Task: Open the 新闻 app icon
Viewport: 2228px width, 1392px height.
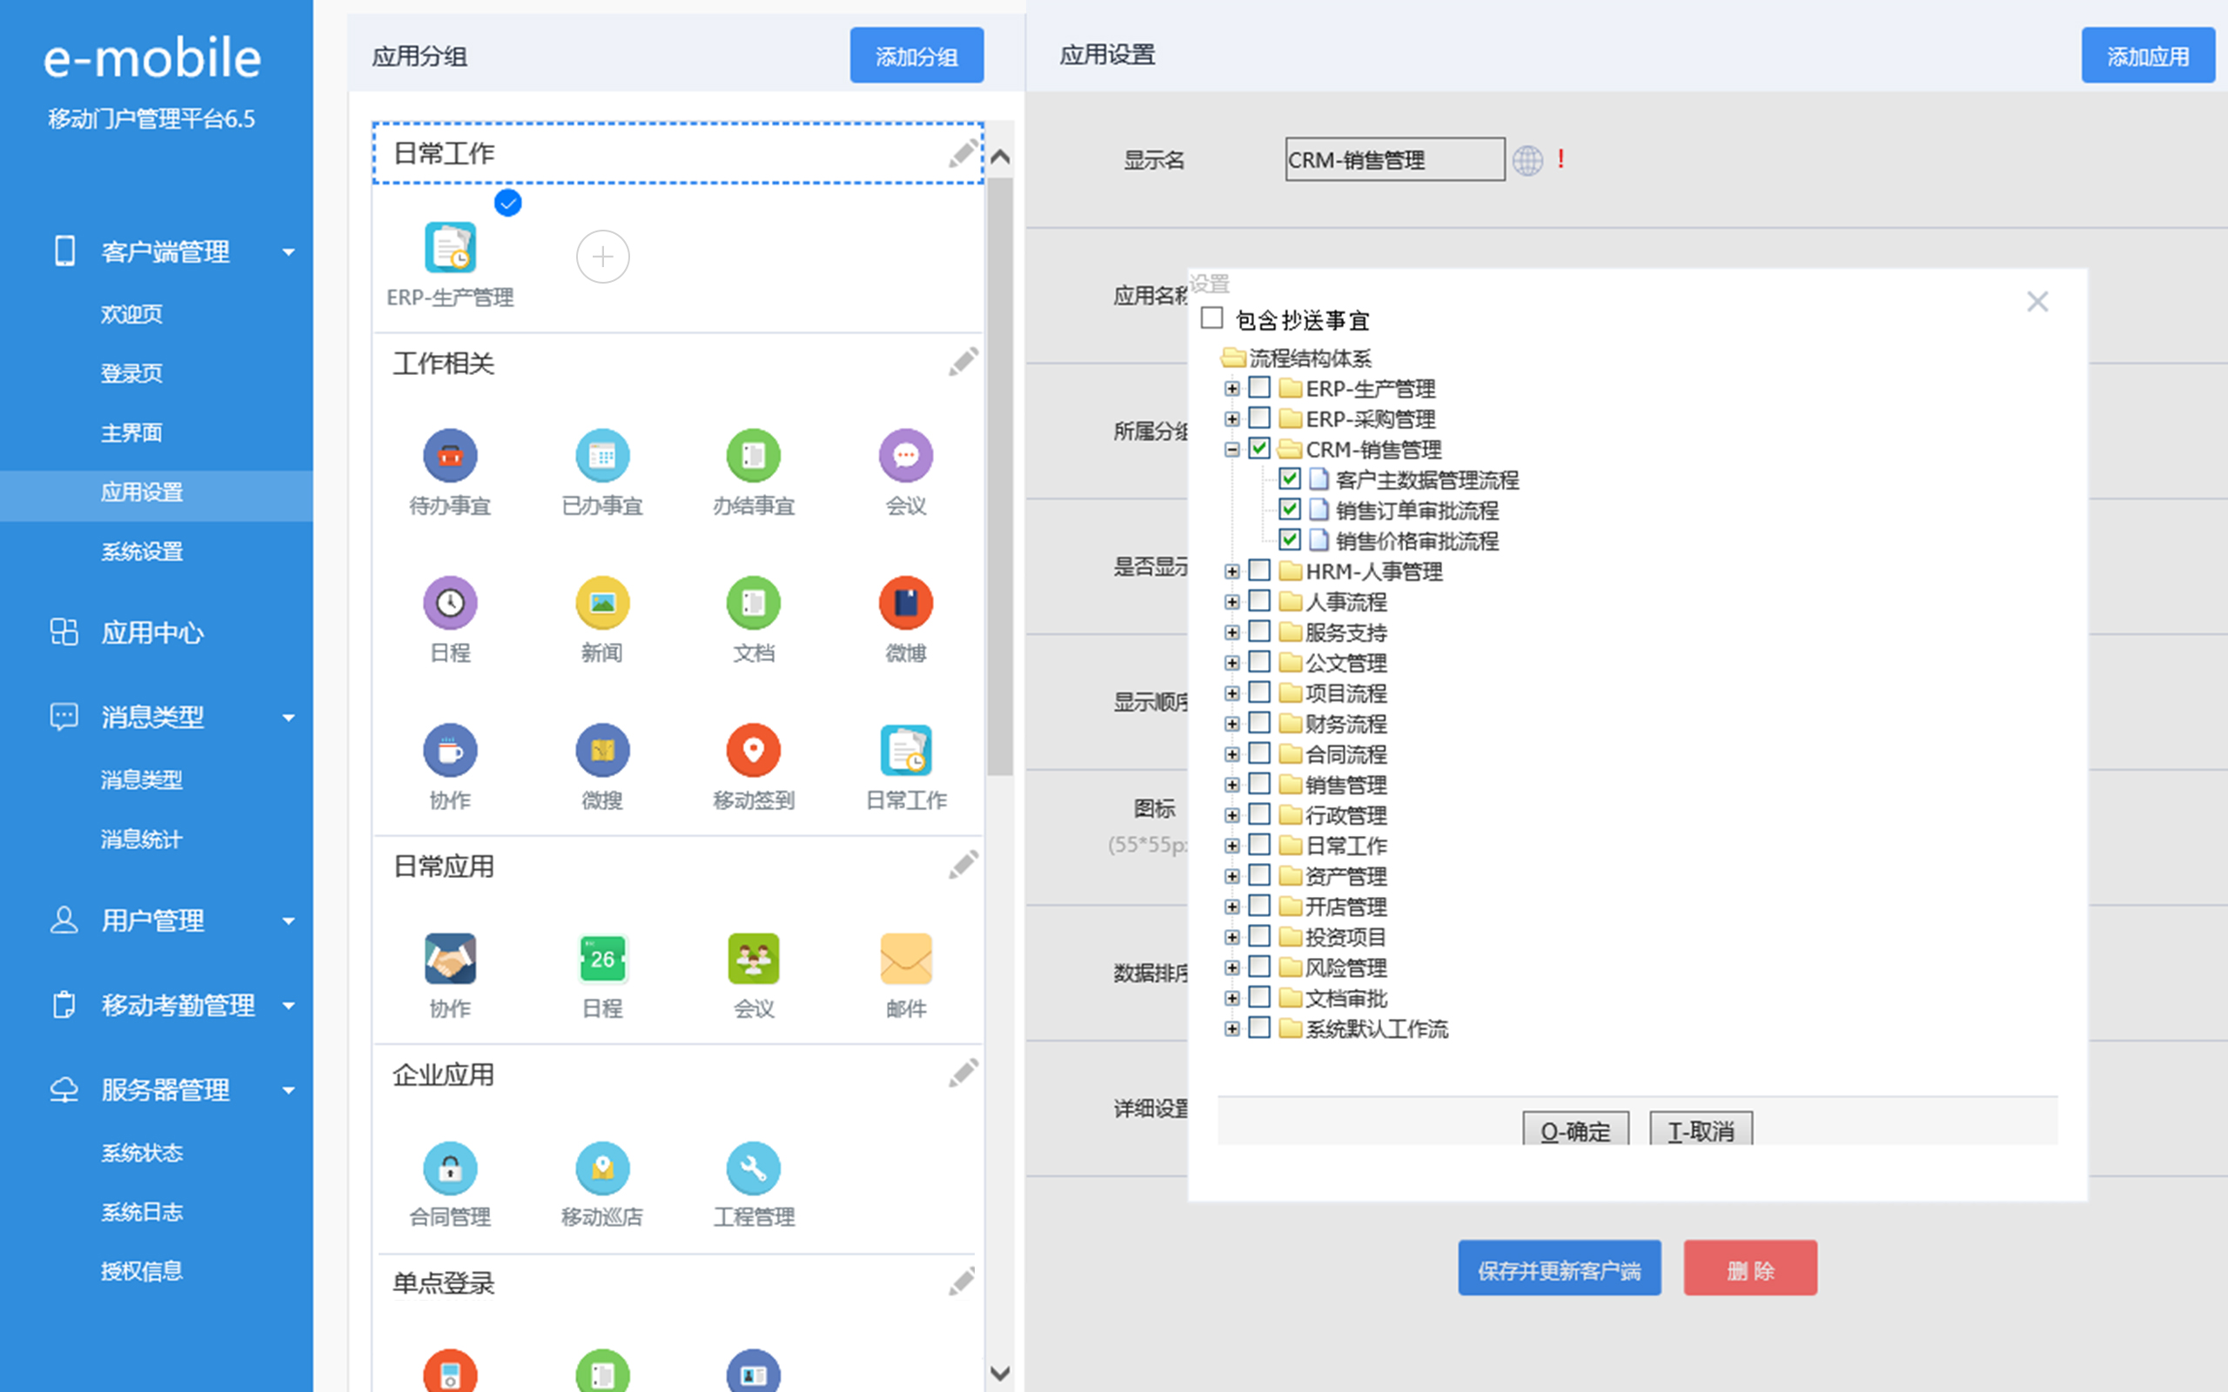Action: 602,603
